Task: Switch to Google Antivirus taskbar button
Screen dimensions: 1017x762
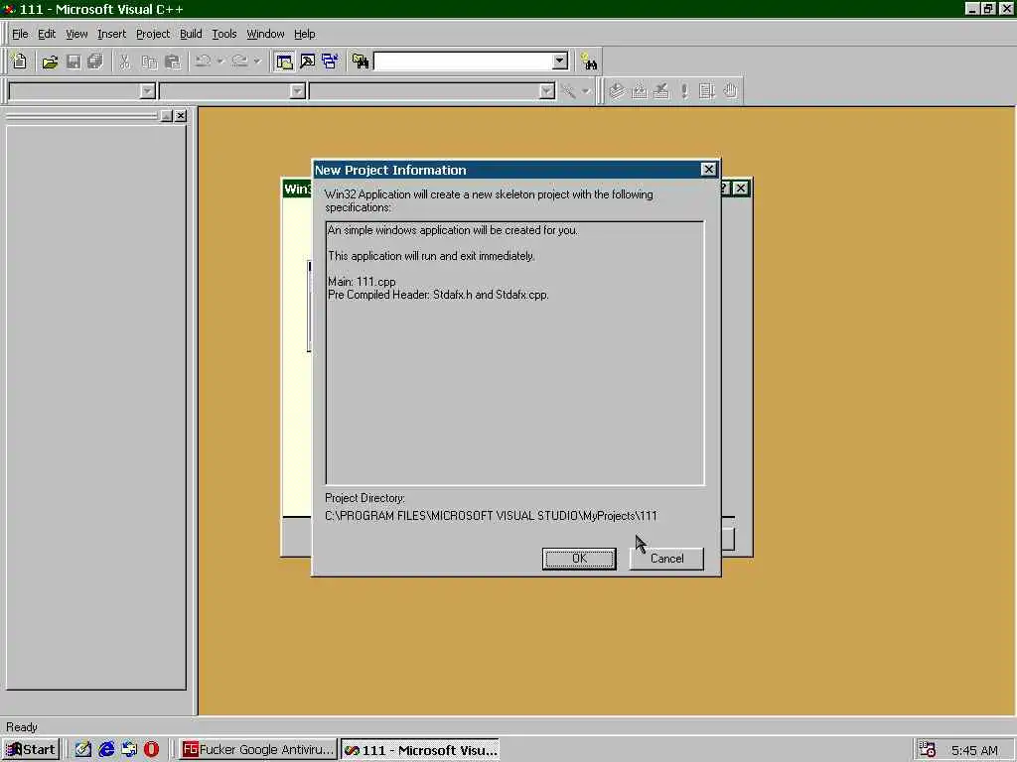Action: tap(258, 750)
